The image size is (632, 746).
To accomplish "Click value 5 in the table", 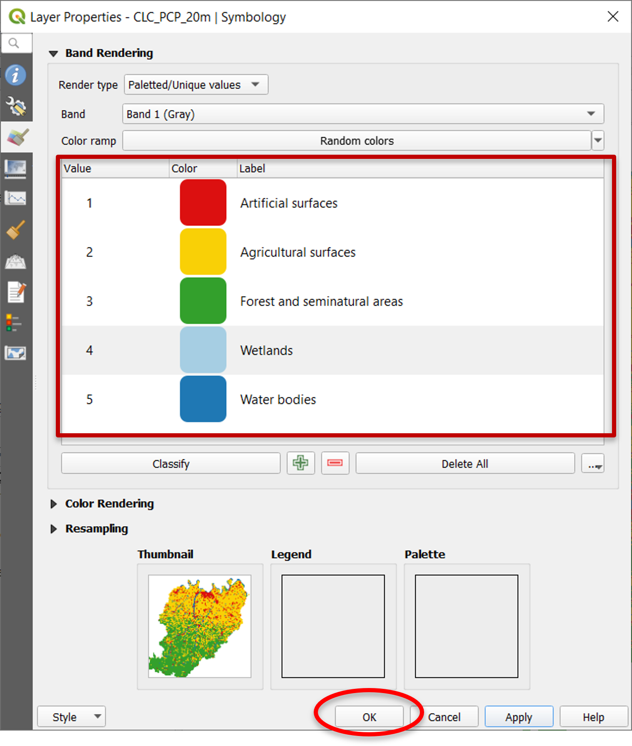I will tap(89, 399).
